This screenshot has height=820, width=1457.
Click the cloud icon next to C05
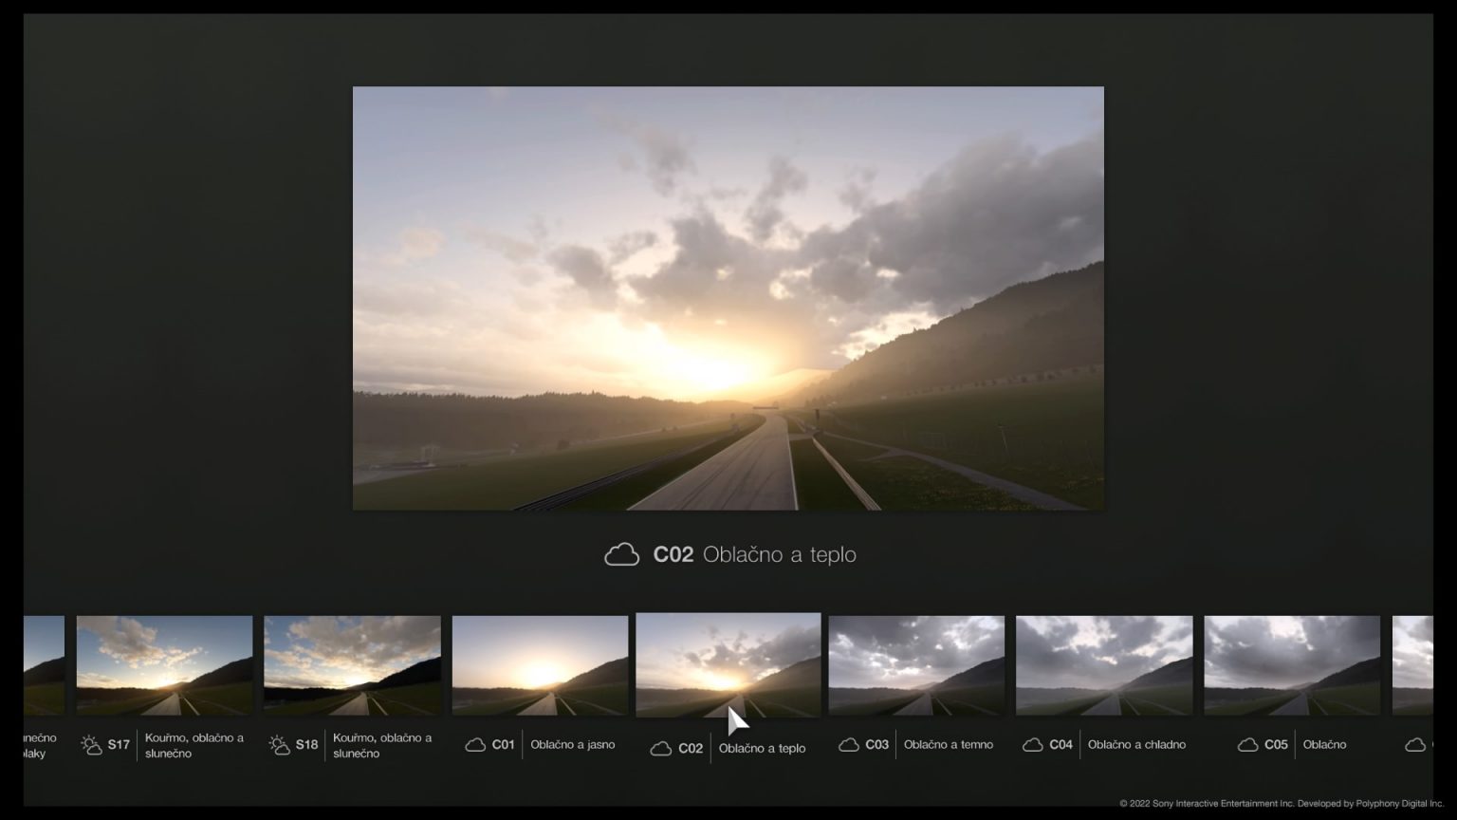(1248, 745)
